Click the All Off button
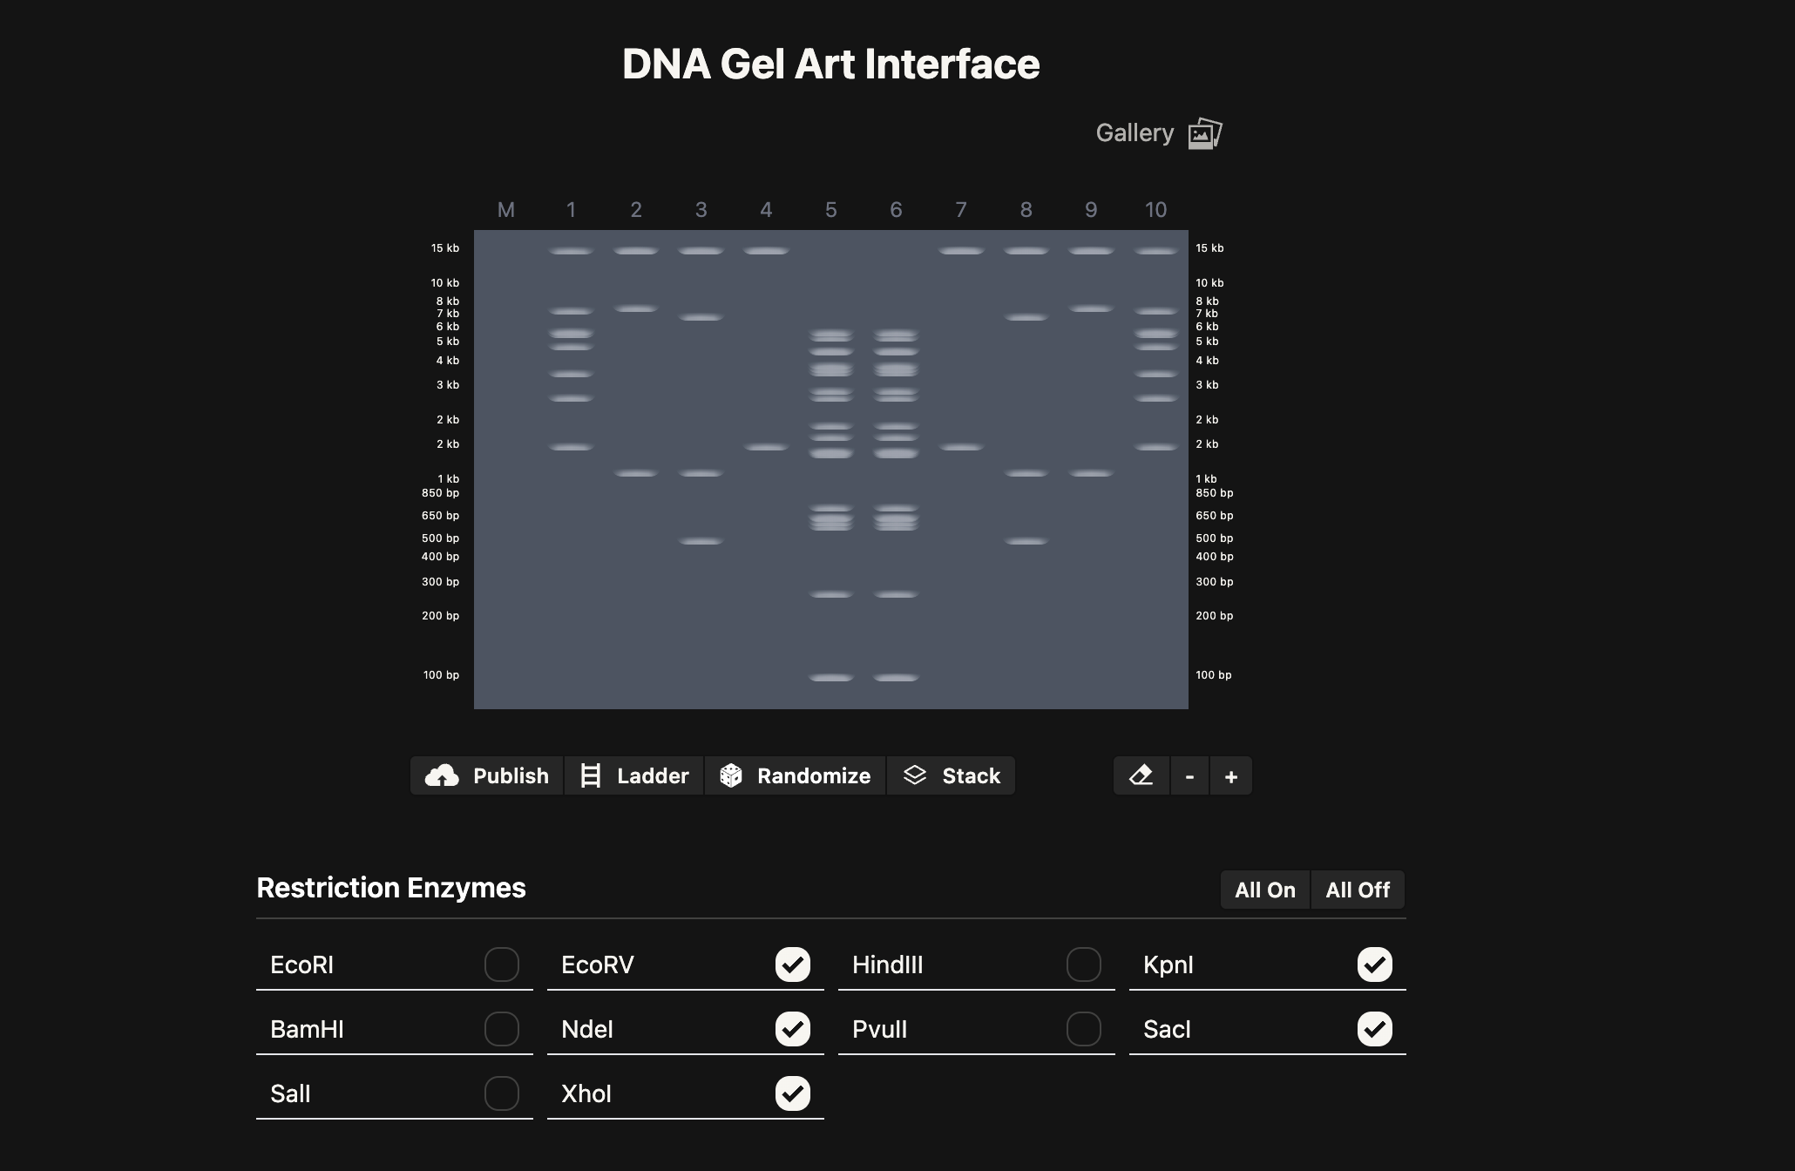 (x=1358, y=890)
